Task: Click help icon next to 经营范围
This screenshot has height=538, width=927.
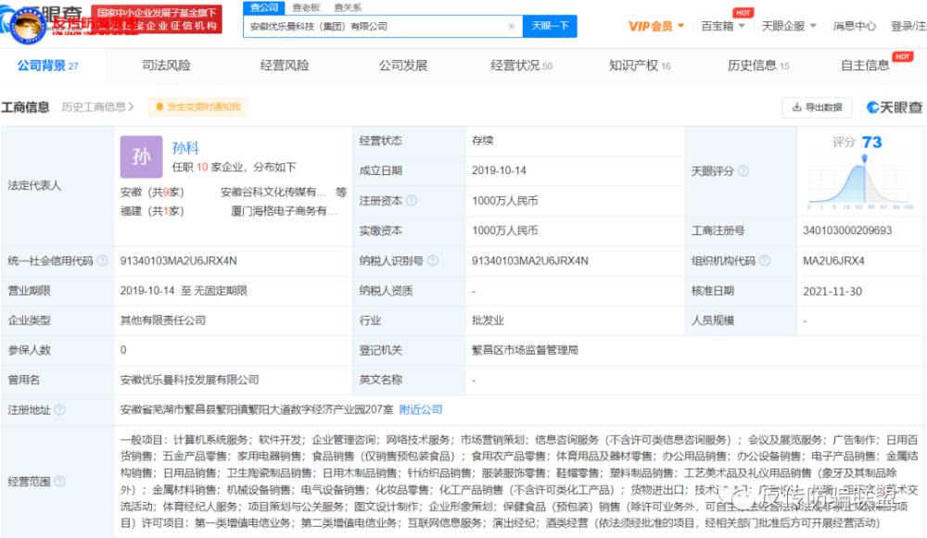Action: click(x=59, y=482)
